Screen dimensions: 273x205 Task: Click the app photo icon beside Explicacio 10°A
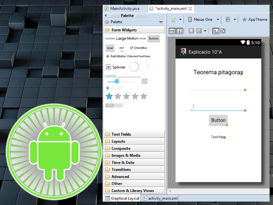[183, 52]
